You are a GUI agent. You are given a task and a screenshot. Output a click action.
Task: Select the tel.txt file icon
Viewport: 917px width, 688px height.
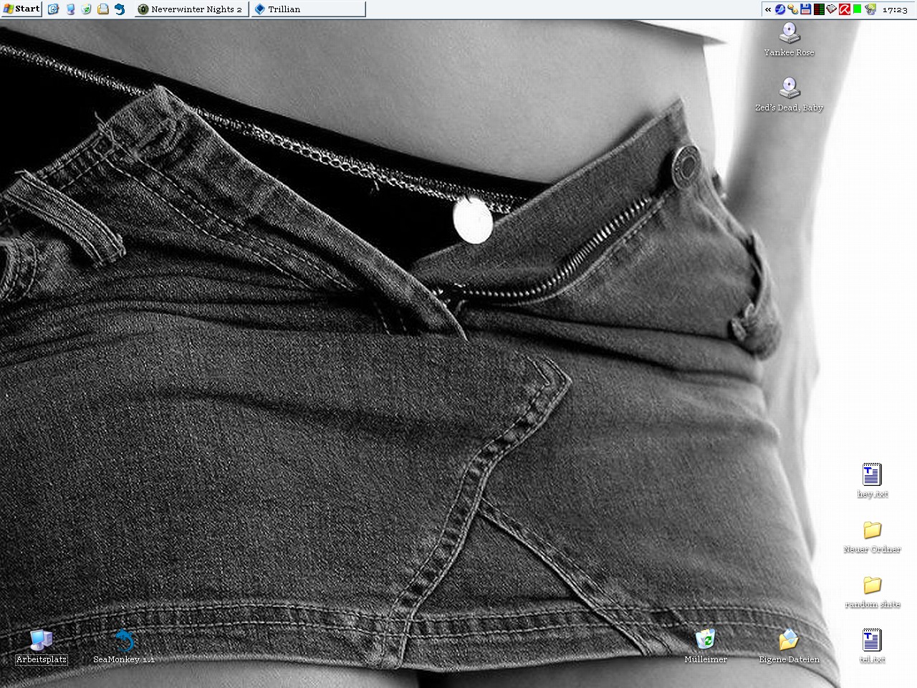[x=872, y=640]
